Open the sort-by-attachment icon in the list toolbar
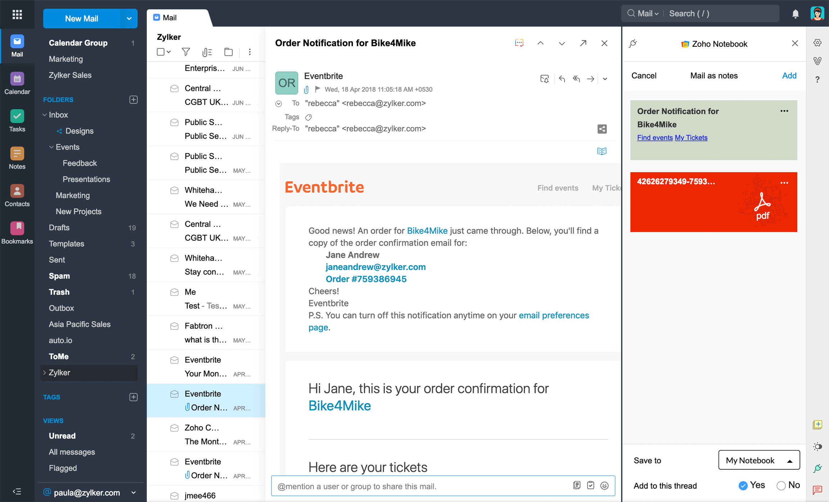 [207, 52]
